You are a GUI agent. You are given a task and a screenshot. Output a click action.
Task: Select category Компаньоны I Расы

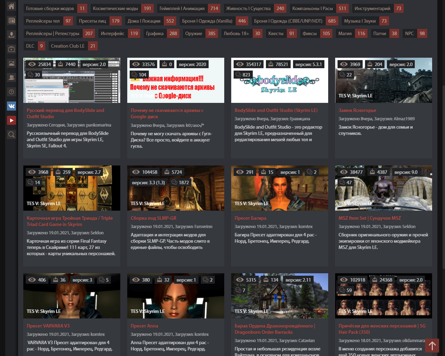pyautogui.click(x=319, y=9)
